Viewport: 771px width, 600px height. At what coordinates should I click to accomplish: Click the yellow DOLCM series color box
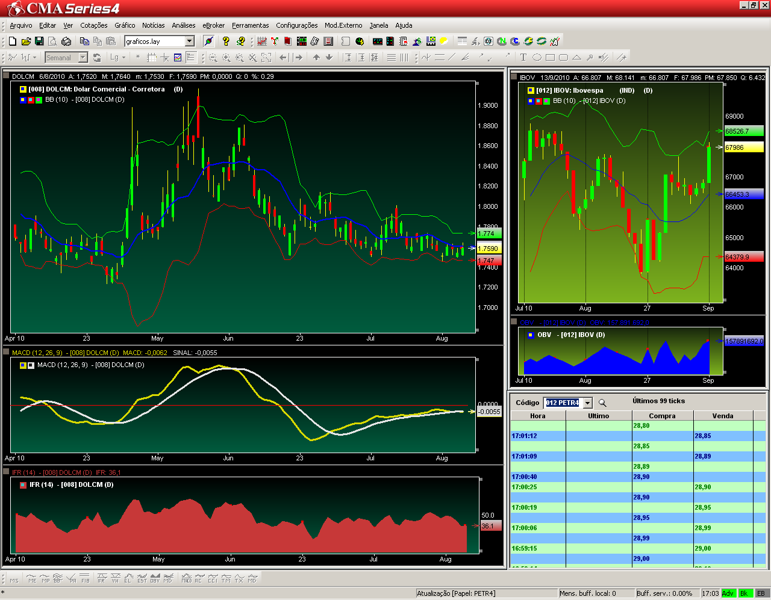click(x=23, y=89)
